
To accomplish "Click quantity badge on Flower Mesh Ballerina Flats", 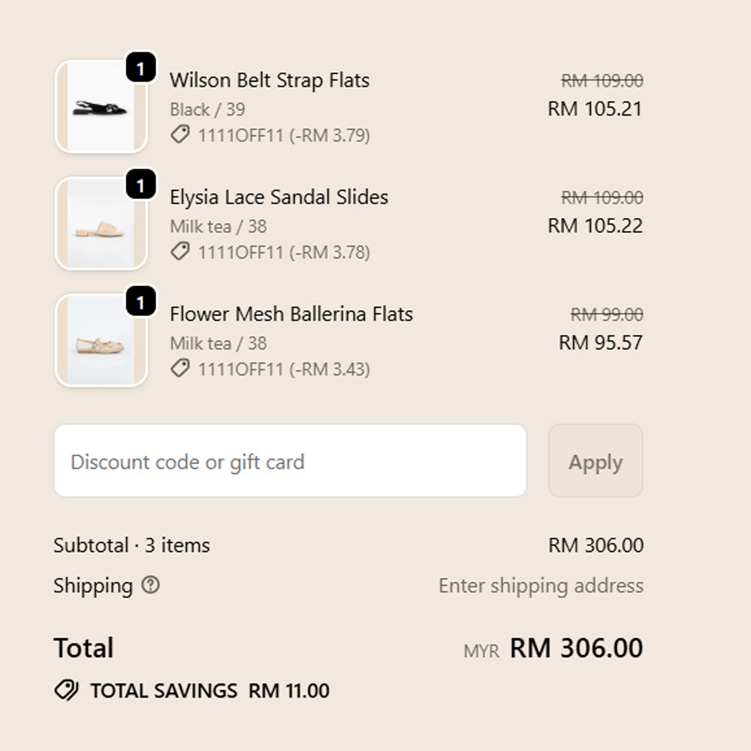I will [x=140, y=302].
